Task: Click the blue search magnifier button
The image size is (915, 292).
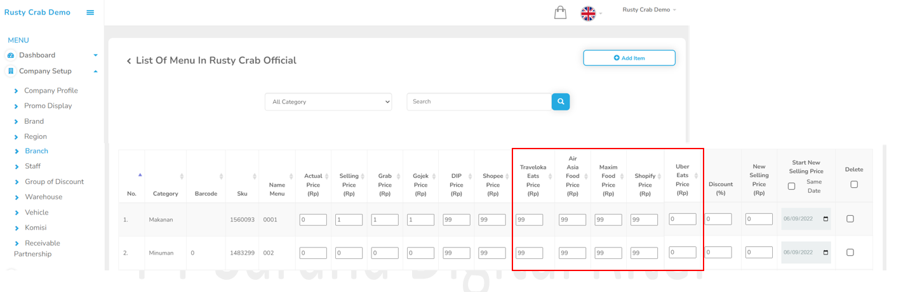Action: [561, 102]
